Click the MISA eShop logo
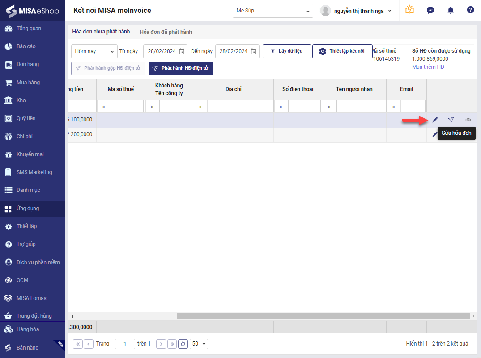The height and width of the screenshot is (358, 481). click(x=33, y=11)
